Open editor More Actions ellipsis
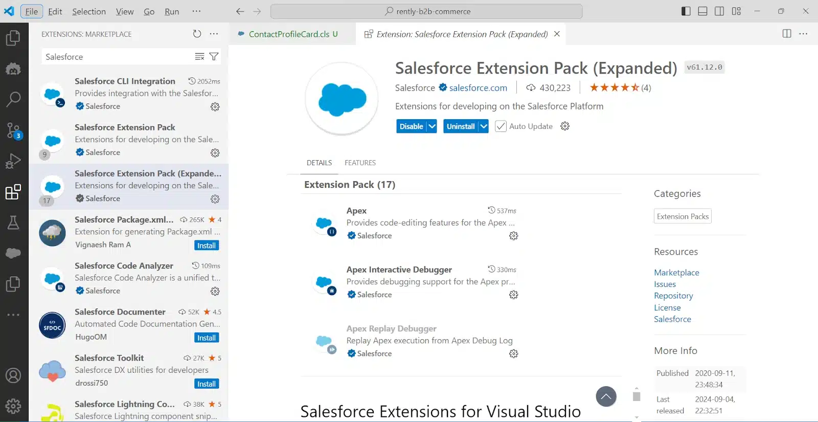The width and height of the screenshot is (818, 422). click(803, 34)
